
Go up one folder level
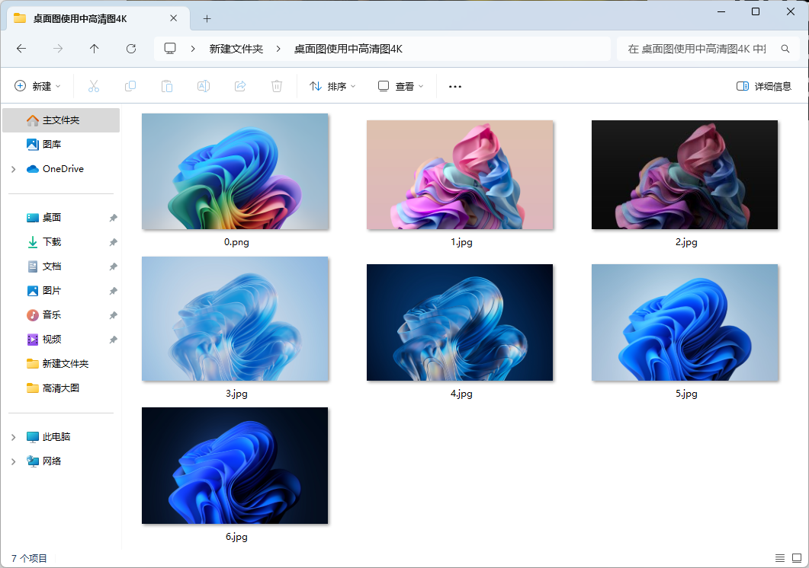click(95, 49)
